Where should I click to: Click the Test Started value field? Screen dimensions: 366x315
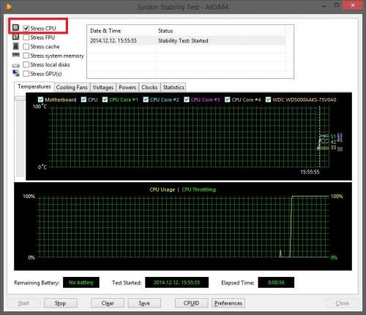coord(177,283)
